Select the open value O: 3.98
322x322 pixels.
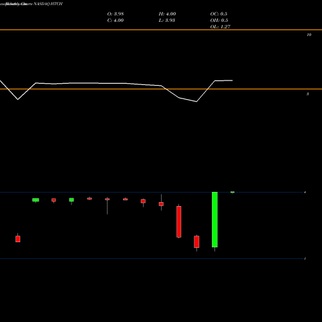tap(115, 14)
